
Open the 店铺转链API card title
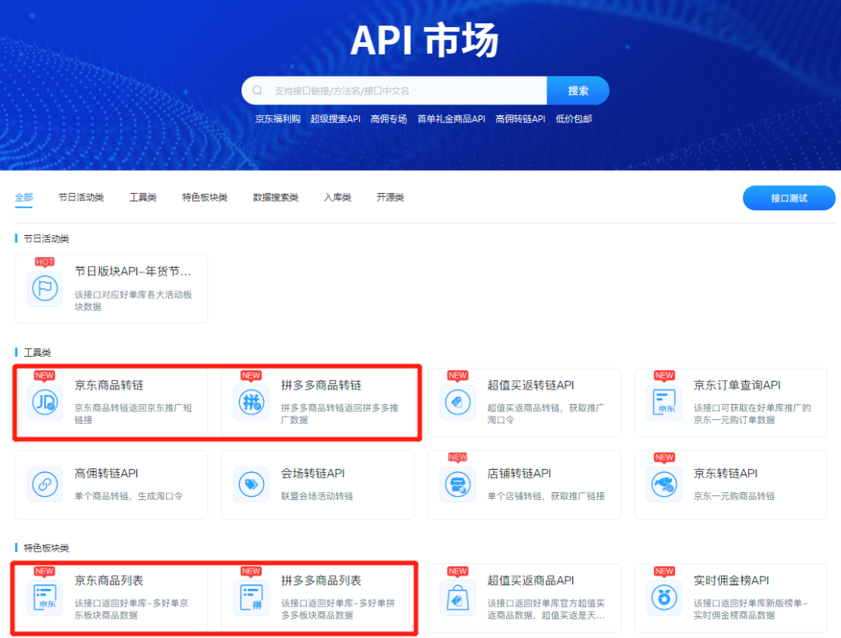click(519, 474)
